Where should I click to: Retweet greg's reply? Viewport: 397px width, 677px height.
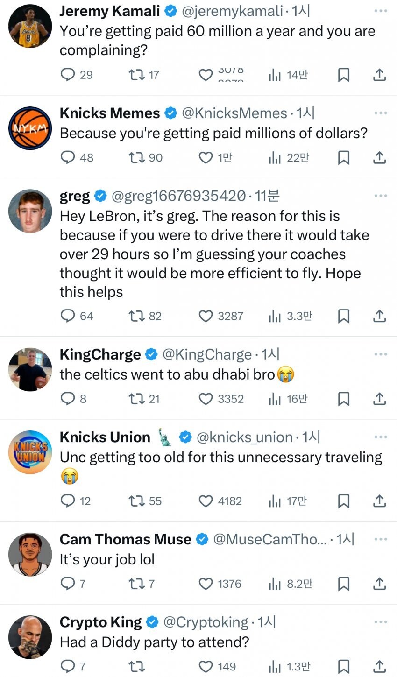[x=136, y=317]
